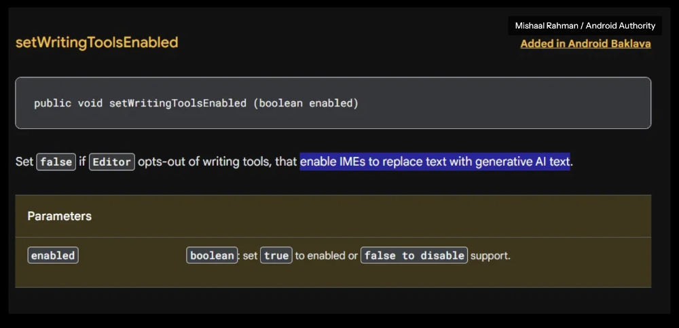Click the boolean type chip

point(212,255)
